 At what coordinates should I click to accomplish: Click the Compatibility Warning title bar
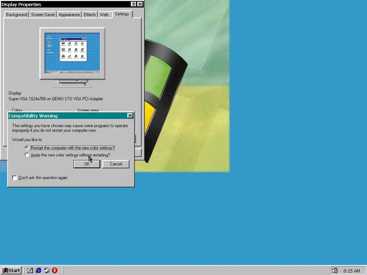68,116
